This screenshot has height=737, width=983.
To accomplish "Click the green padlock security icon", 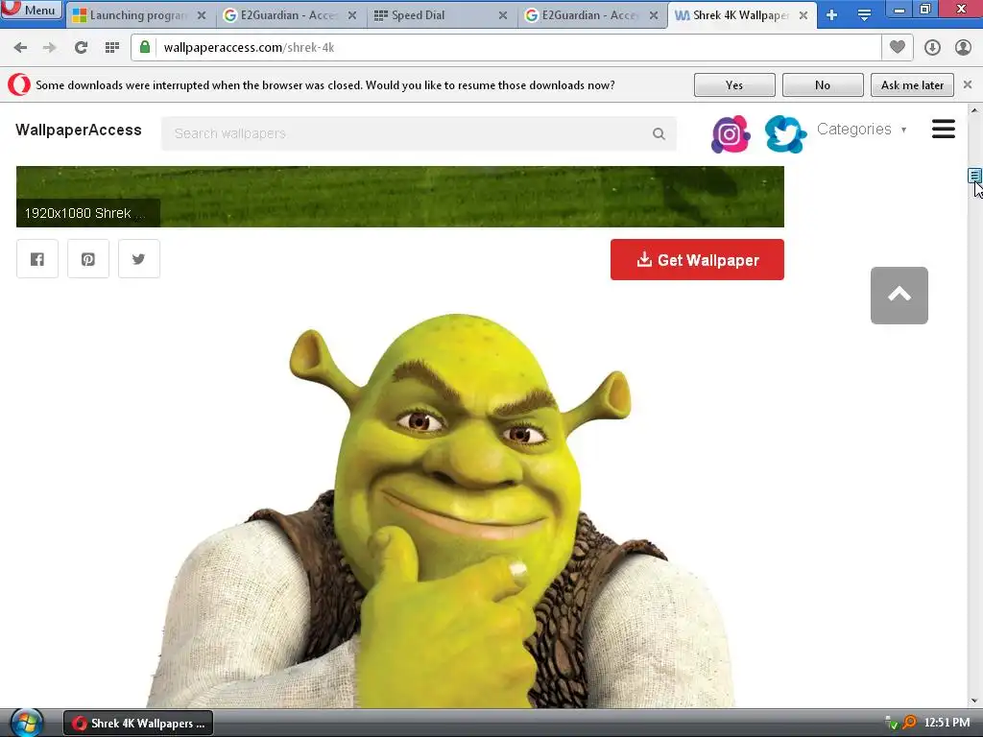I will (x=145, y=47).
